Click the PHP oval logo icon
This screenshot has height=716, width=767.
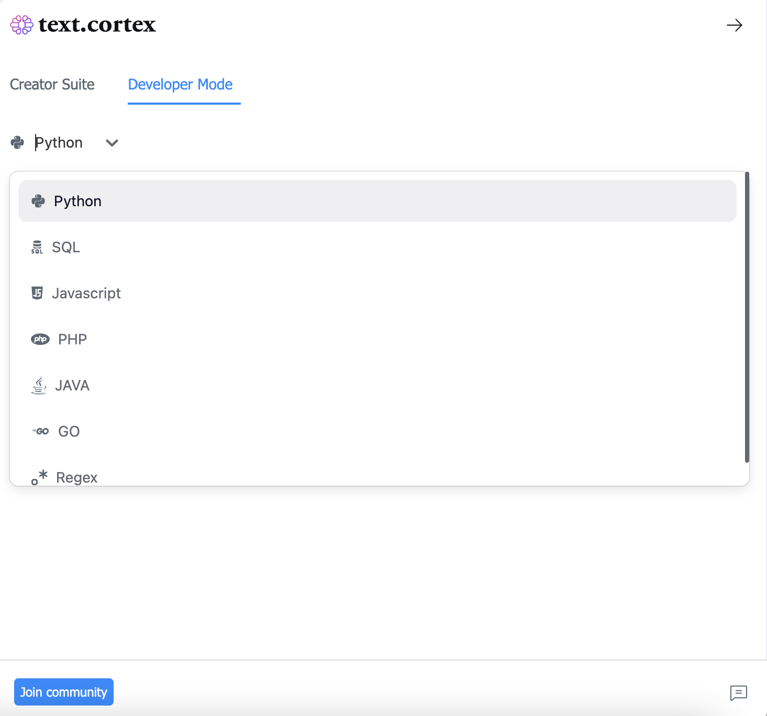[40, 339]
